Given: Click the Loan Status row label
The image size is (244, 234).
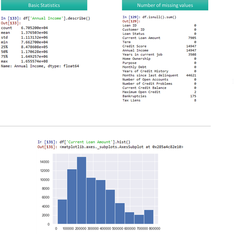Looking at the screenshot, I should coord(133,34).
